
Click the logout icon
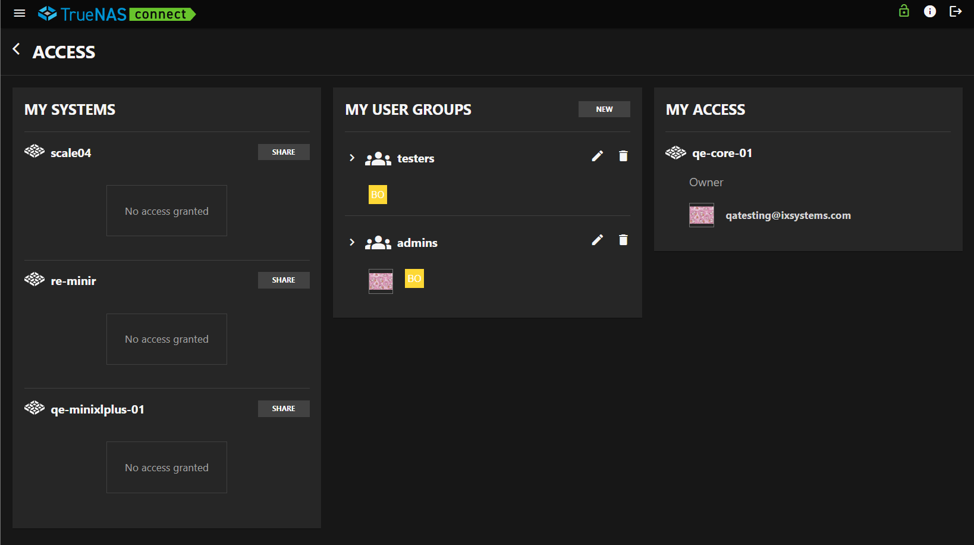956,11
